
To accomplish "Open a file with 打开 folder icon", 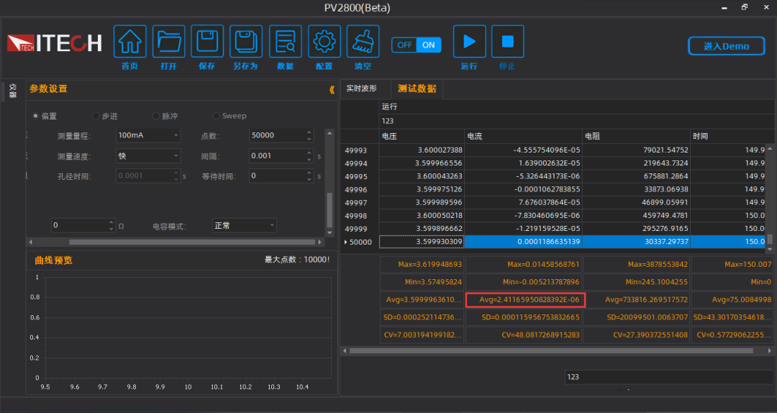I will point(168,41).
